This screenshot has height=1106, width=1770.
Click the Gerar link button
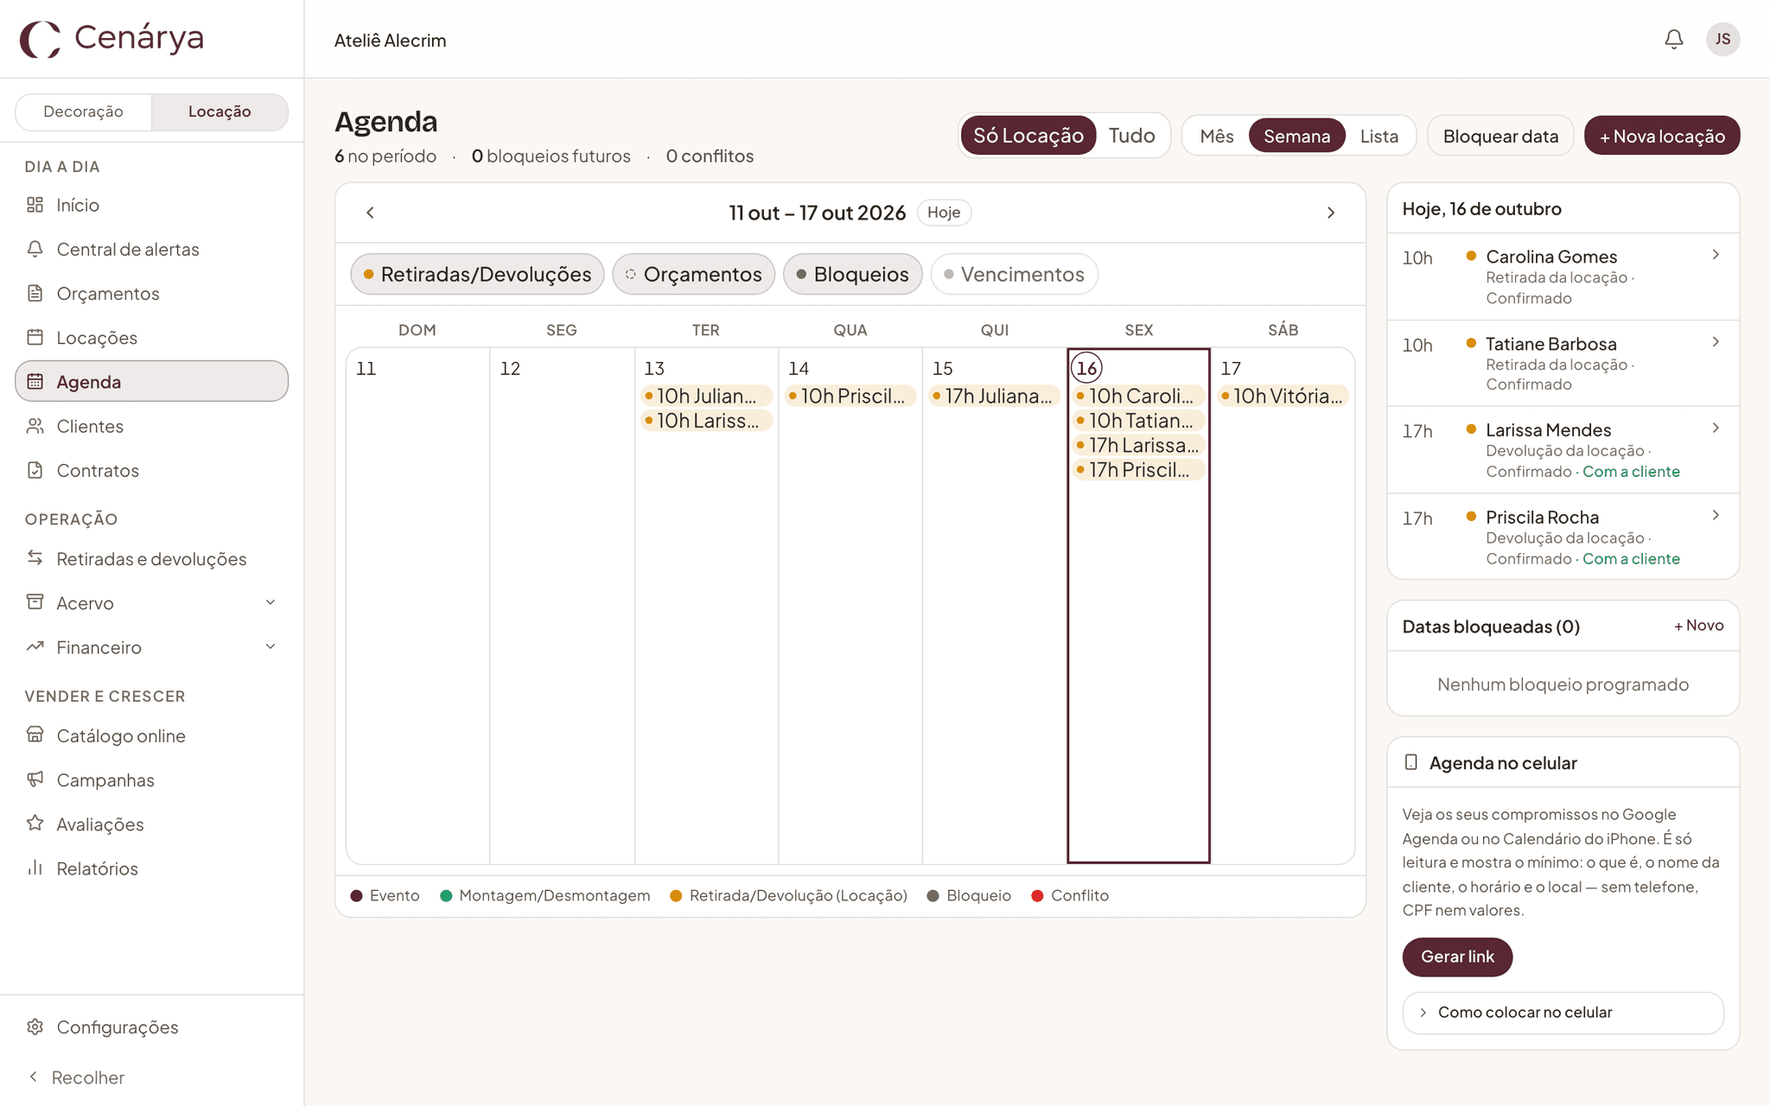[x=1457, y=957]
